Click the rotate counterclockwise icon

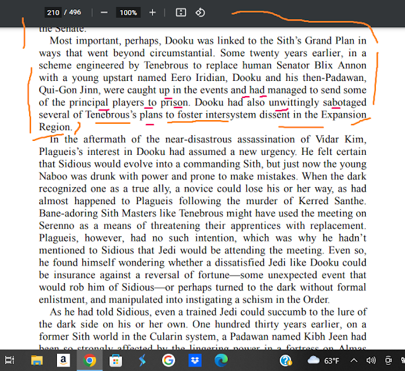pos(200,13)
